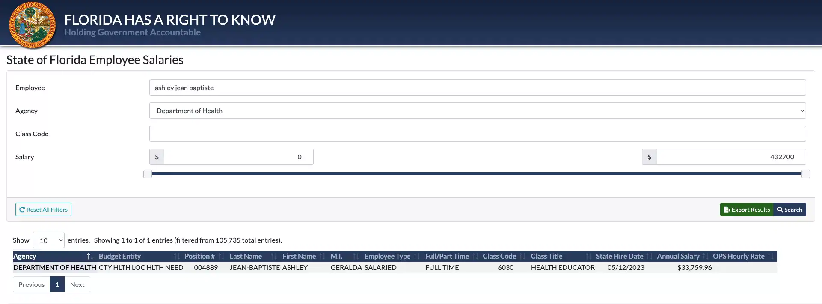Sort by Class Code column arrows
Viewport: 822px width, 304px height.
pyautogui.click(x=522, y=256)
